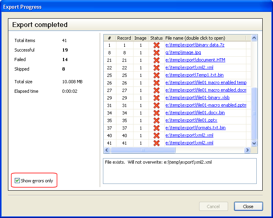The image size is (273, 218).
Task: Click the red X for record 25
Action: tap(157, 75)
